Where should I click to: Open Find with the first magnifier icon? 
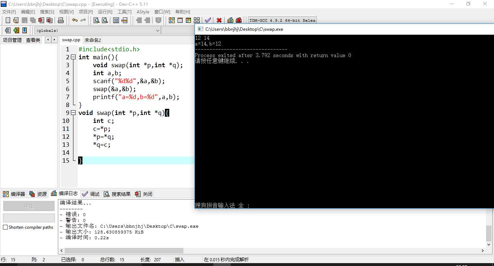pyautogui.click(x=97, y=20)
